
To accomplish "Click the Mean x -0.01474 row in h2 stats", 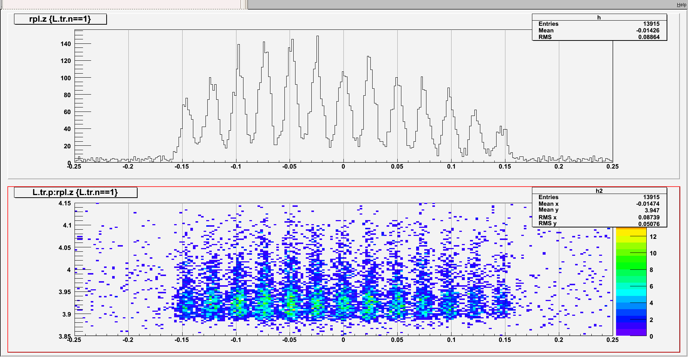I will pos(599,204).
